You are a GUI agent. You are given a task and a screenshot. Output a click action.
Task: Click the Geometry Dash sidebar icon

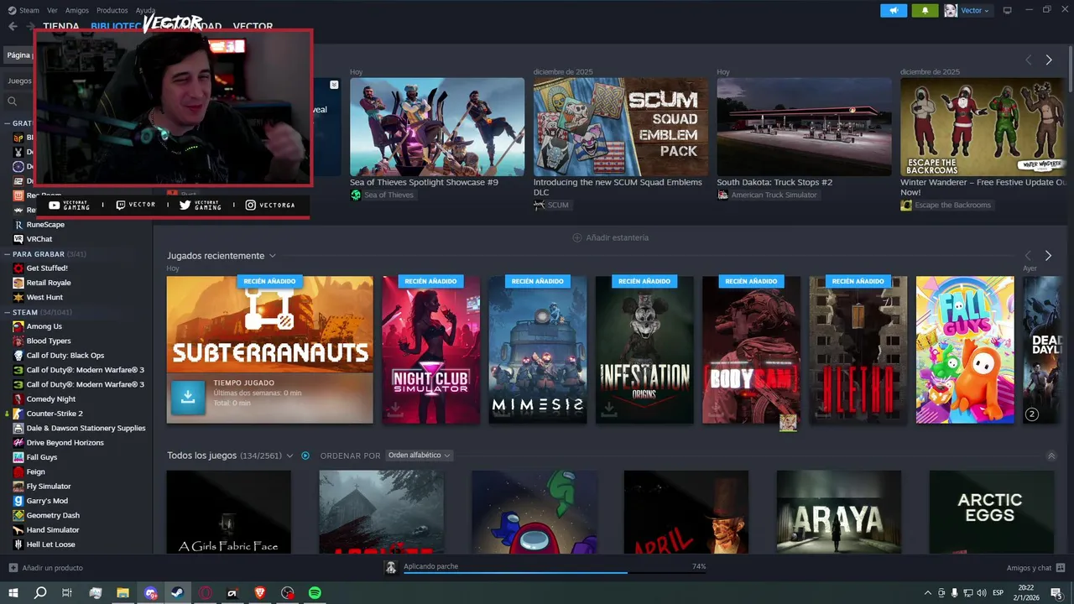pyautogui.click(x=18, y=515)
